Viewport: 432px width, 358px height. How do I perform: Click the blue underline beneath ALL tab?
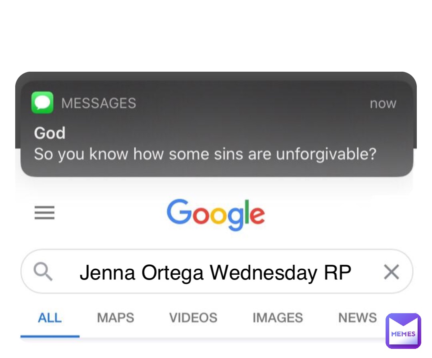(50, 336)
